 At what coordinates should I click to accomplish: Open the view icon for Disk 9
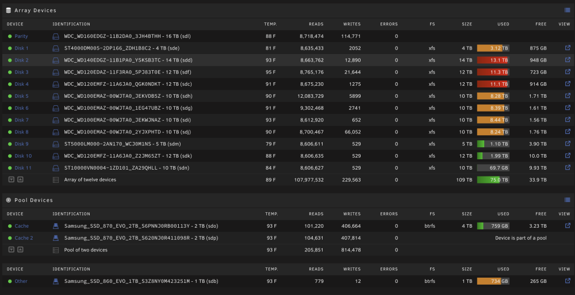[568, 143]
